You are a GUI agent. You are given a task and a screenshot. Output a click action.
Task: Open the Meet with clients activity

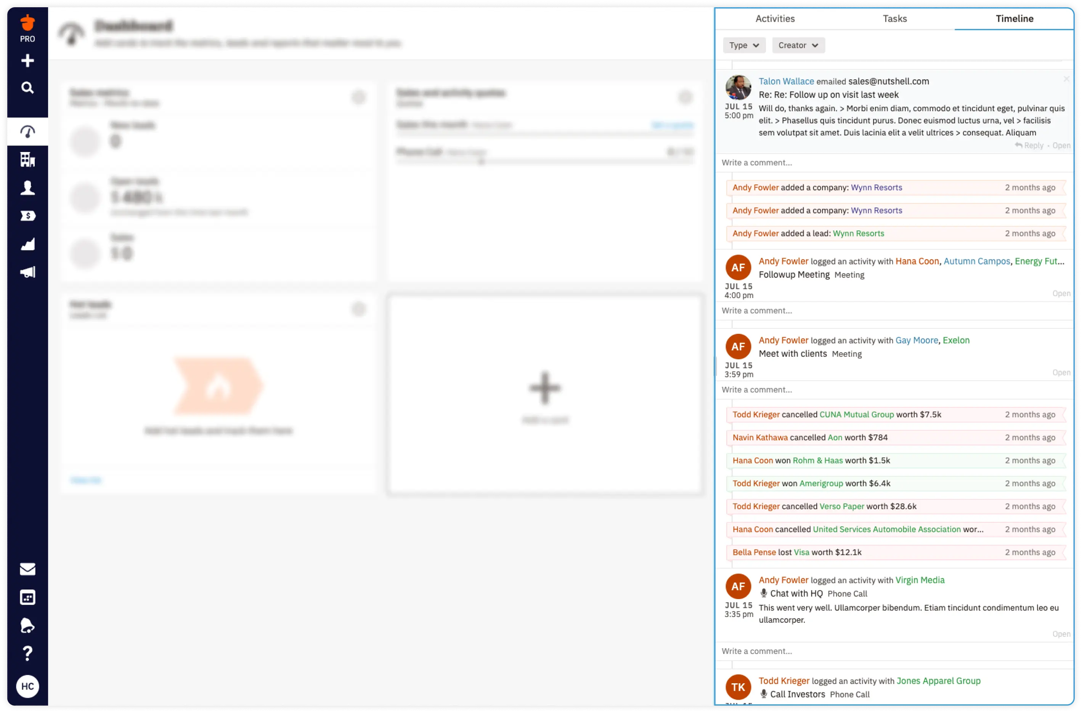(1061, 373)
